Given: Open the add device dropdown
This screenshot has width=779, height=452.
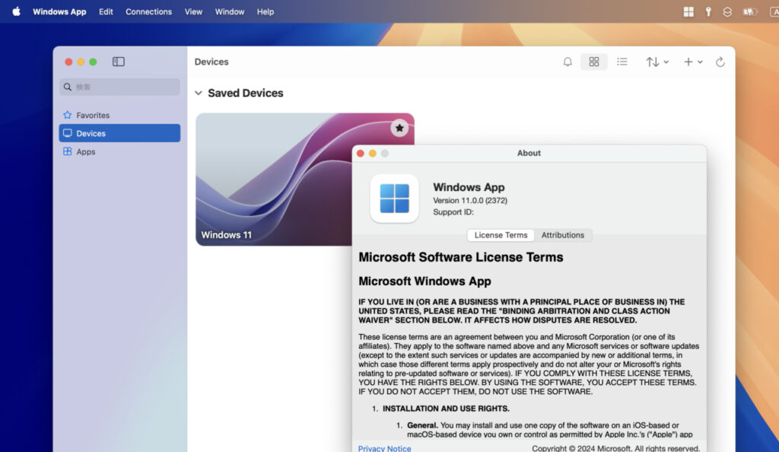Looking at the screenshot, I should (694, 62).
